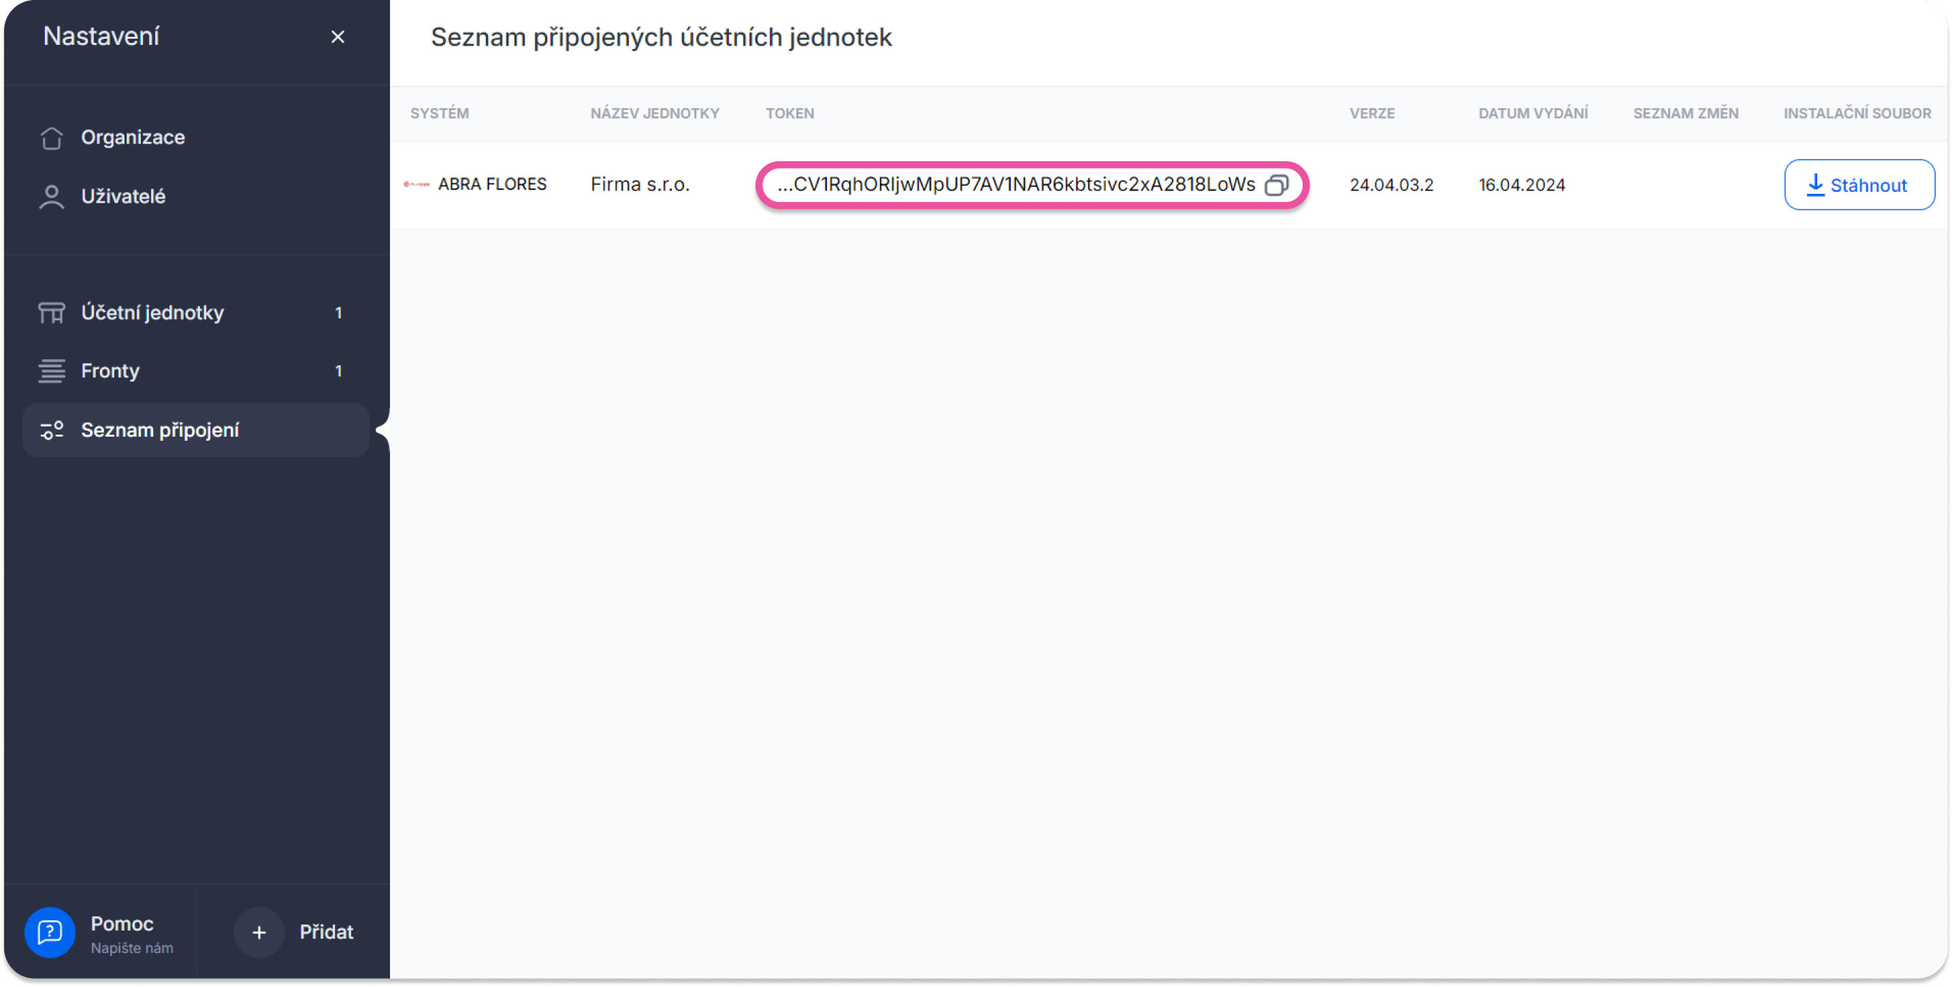The image size is (1952, 987).
Task: Click the TOKEN column header
Action: click(x=790, y=114)
